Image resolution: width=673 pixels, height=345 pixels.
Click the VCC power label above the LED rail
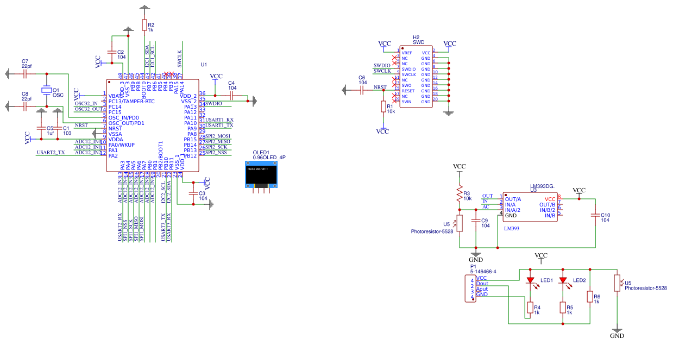coord(541,255)
